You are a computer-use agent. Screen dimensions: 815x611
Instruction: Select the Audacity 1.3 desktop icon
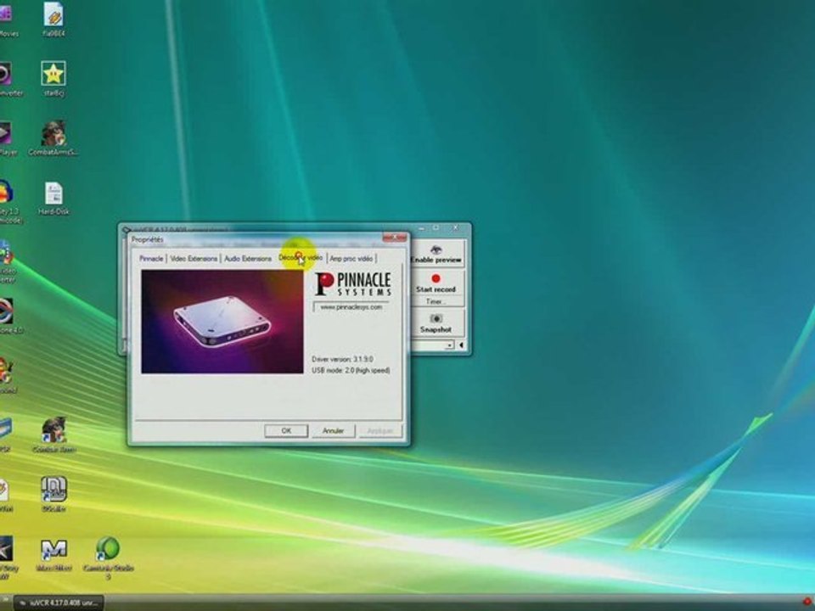coord(8,202)
